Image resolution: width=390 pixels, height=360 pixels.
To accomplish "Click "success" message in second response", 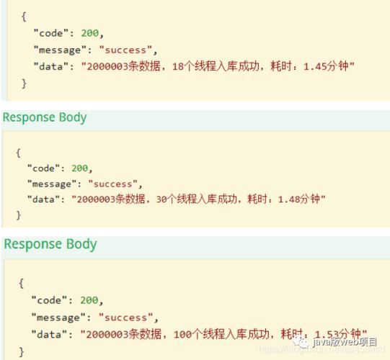I will coord(112,184).
